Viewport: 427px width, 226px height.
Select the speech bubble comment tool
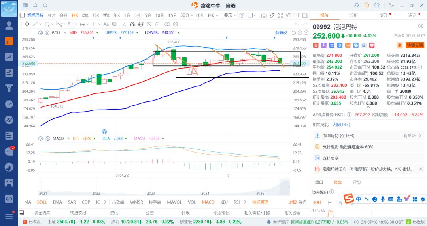tap(114, 24)
